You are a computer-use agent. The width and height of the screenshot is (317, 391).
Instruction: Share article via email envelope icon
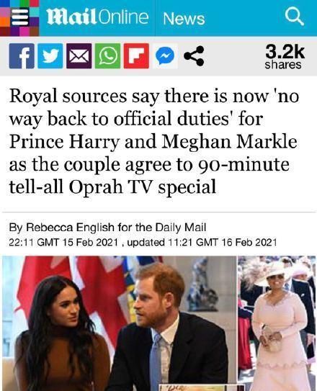tap(79, 56)
